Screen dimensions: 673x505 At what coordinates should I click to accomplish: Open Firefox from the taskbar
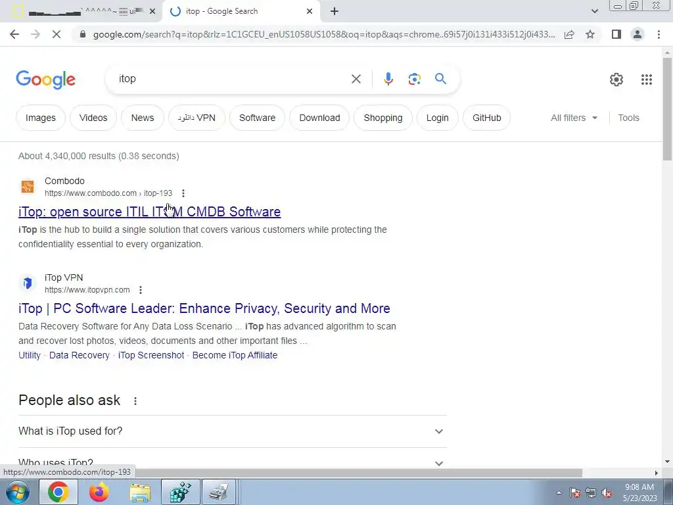point(99,492)
